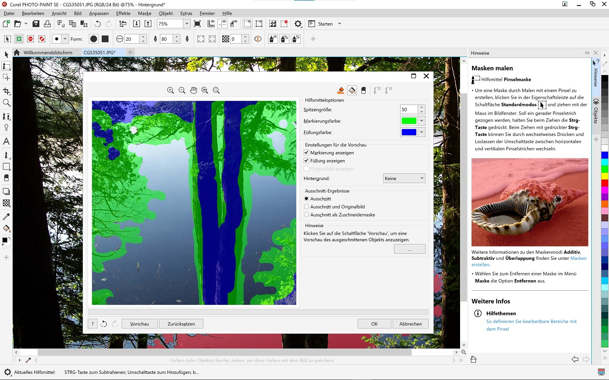Image resolution: width=609 pixels, height=380 pixels.
Task: Click the zoom to fit icon in dialog
Action: (x=216, y=90)
